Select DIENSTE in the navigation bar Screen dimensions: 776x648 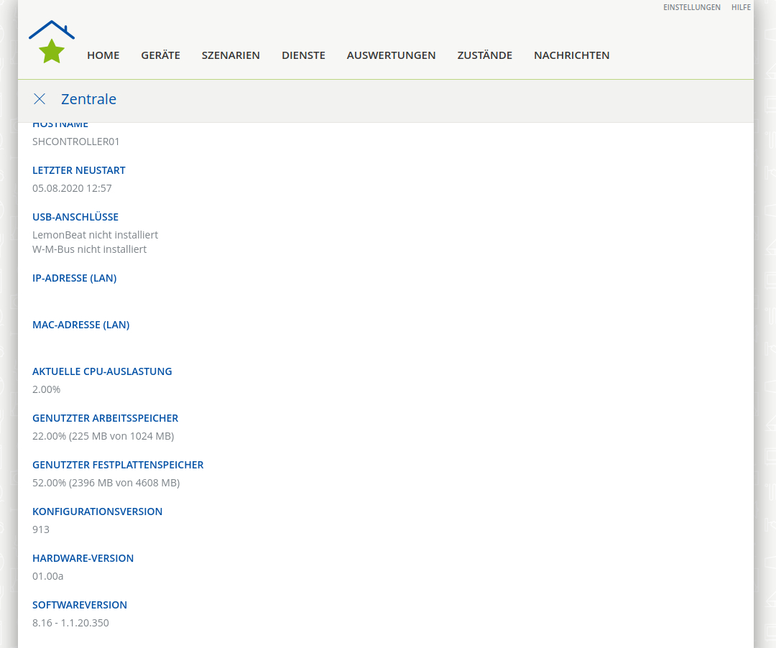pyautogui.click(x=303, y=55)
